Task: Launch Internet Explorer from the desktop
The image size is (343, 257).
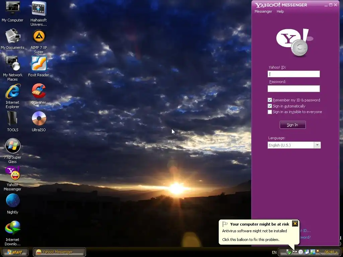Action: pyautogui.click(x=12, y=96)
